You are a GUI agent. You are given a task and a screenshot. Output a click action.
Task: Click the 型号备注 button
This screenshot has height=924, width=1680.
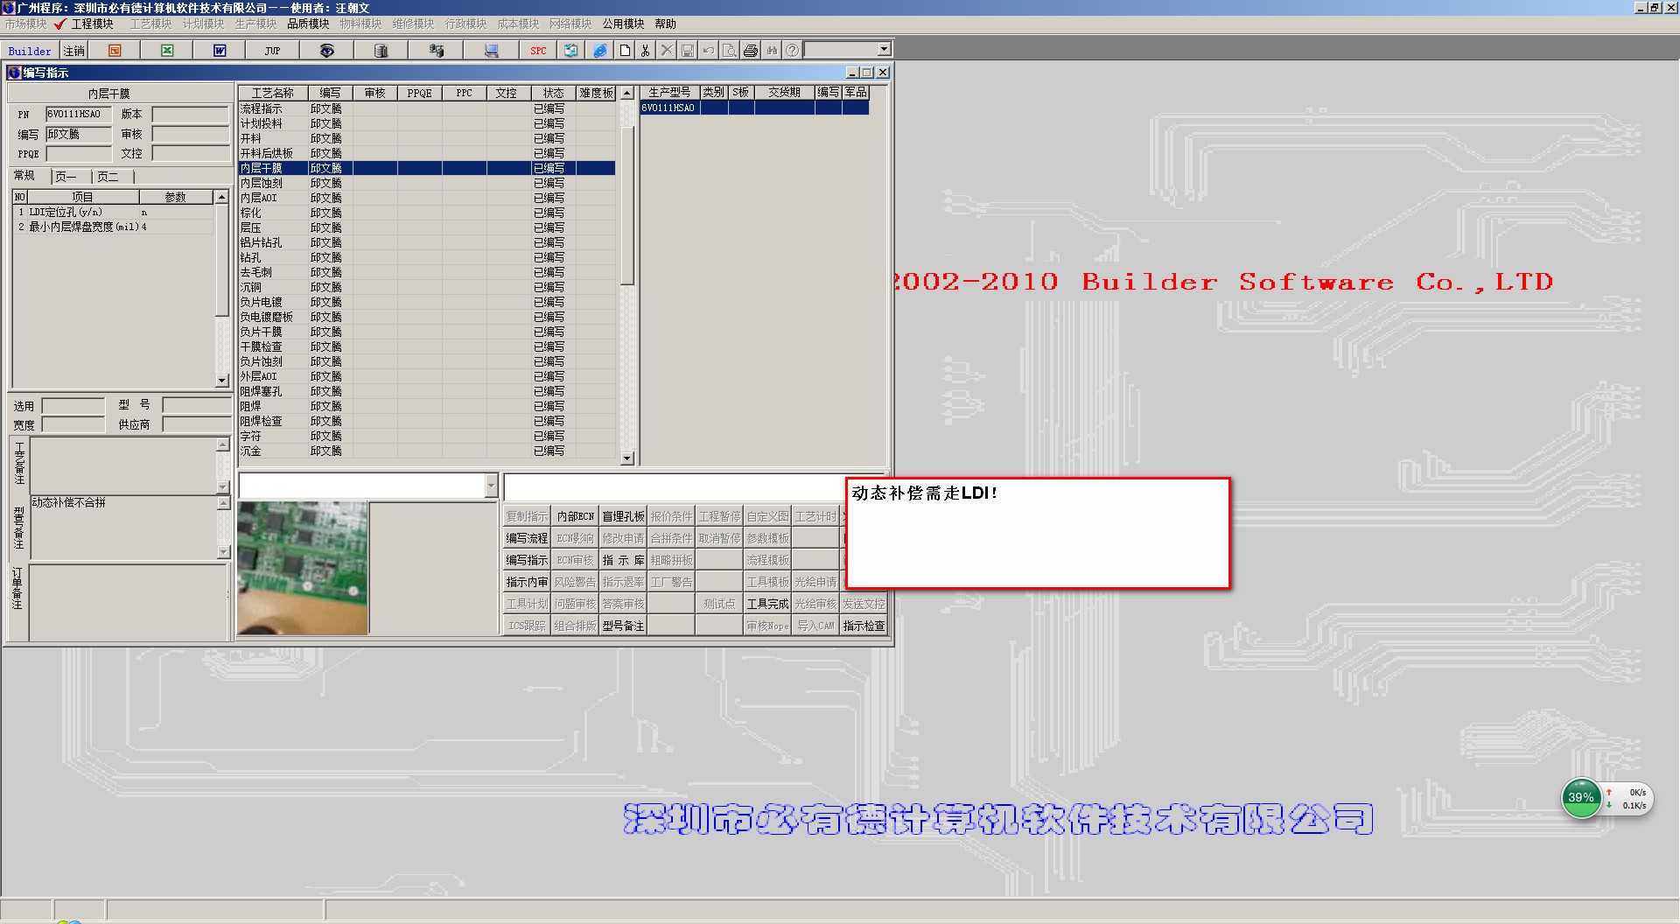pos(623,626)
